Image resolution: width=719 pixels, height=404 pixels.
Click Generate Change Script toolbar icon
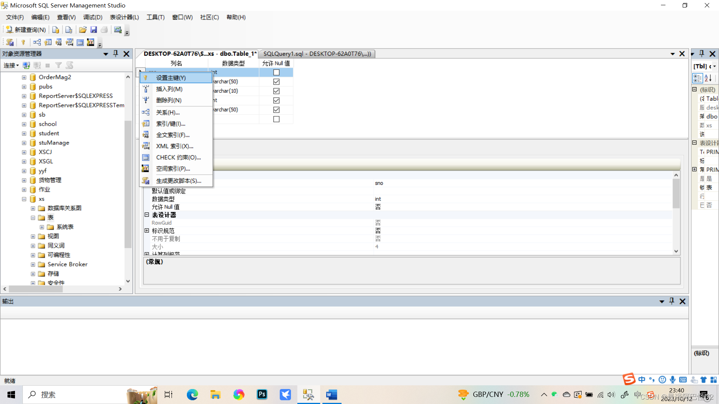10,42
